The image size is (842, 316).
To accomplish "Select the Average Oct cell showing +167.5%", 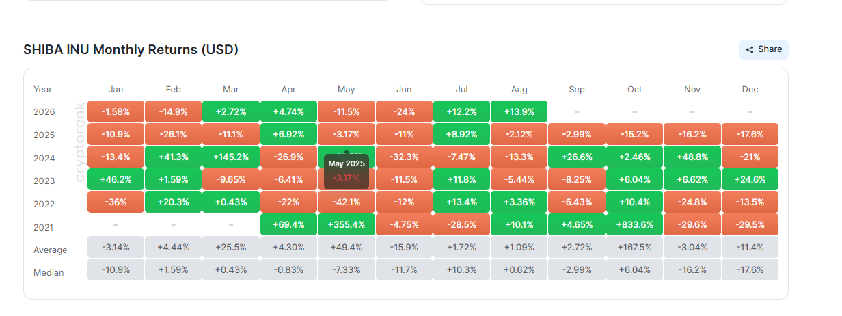I will (x=635, y=248).
